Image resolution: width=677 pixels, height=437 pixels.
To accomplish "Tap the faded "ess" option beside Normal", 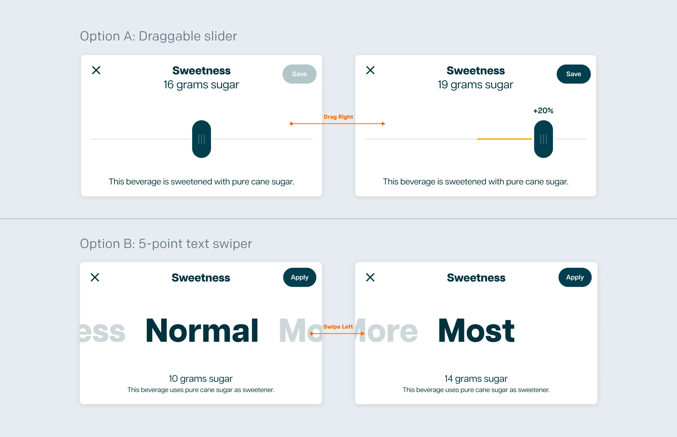I will [x=102, y=332].
